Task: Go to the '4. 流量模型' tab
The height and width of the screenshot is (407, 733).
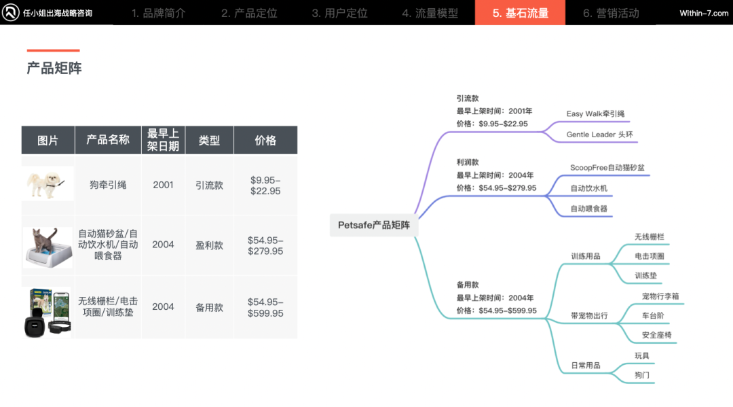Action: click(430, 13)
